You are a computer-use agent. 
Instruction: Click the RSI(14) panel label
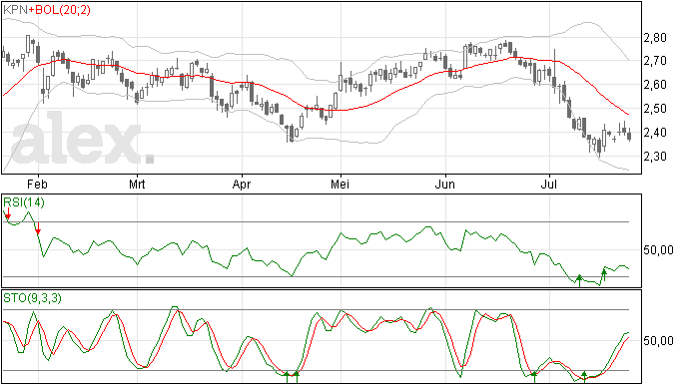(x=24, y=202)
